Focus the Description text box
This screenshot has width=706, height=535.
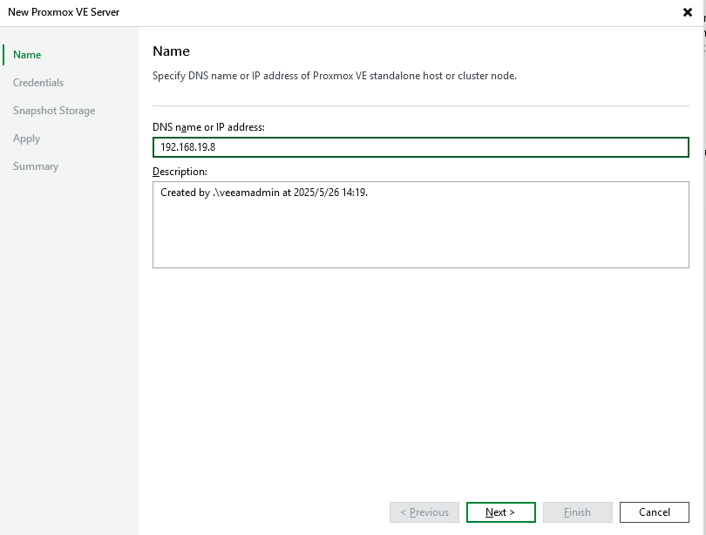click(x=420, y=225)
